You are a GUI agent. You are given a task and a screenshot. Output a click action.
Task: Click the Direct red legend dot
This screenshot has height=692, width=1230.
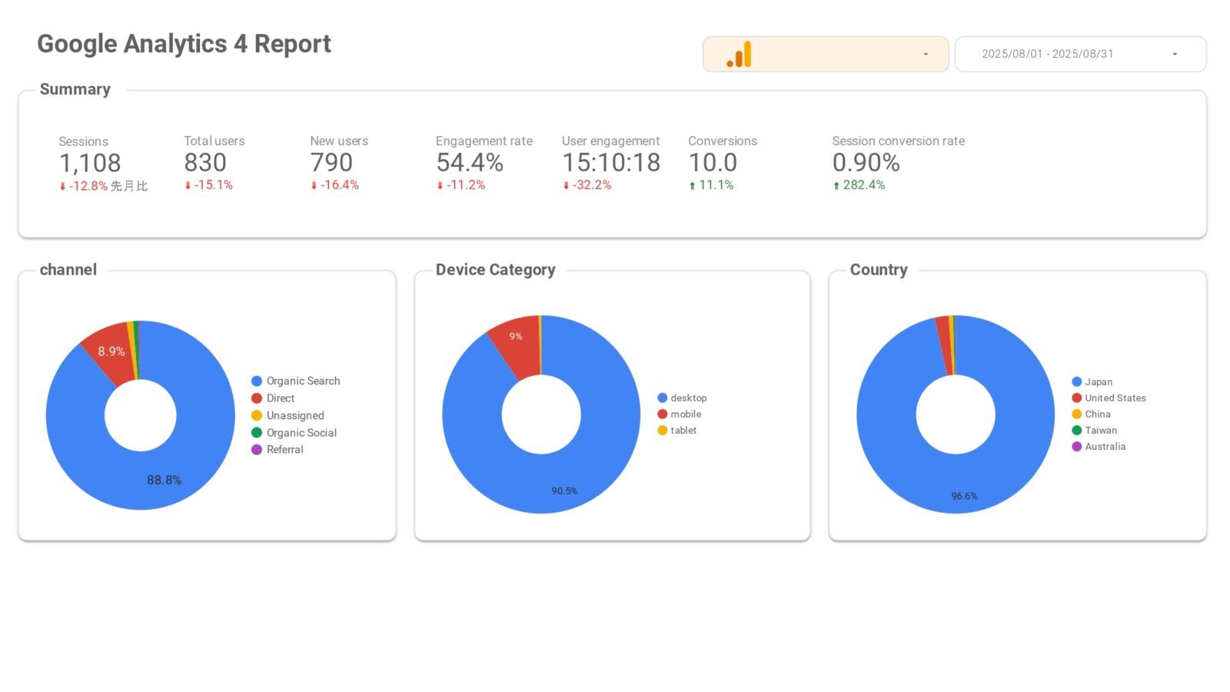[x=257, y=398]
